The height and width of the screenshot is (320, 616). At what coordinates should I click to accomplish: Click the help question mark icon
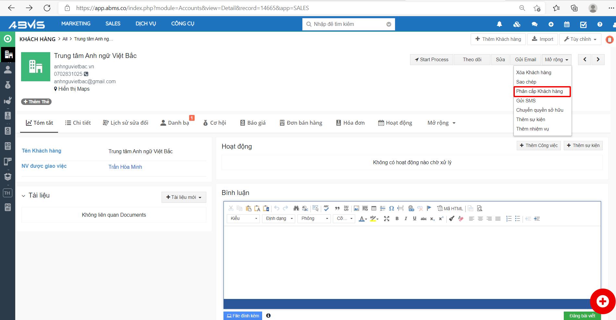tap(600, 24)
